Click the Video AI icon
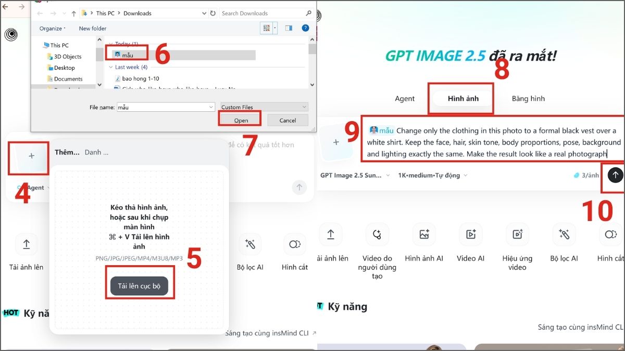 coord(471,235)
